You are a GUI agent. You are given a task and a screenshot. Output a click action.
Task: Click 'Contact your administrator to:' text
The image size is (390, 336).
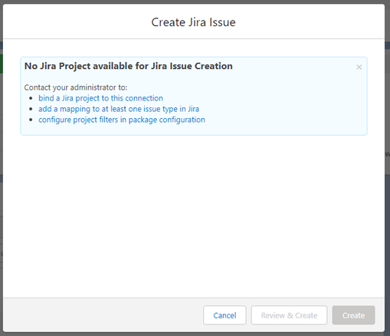coord(76,87)
